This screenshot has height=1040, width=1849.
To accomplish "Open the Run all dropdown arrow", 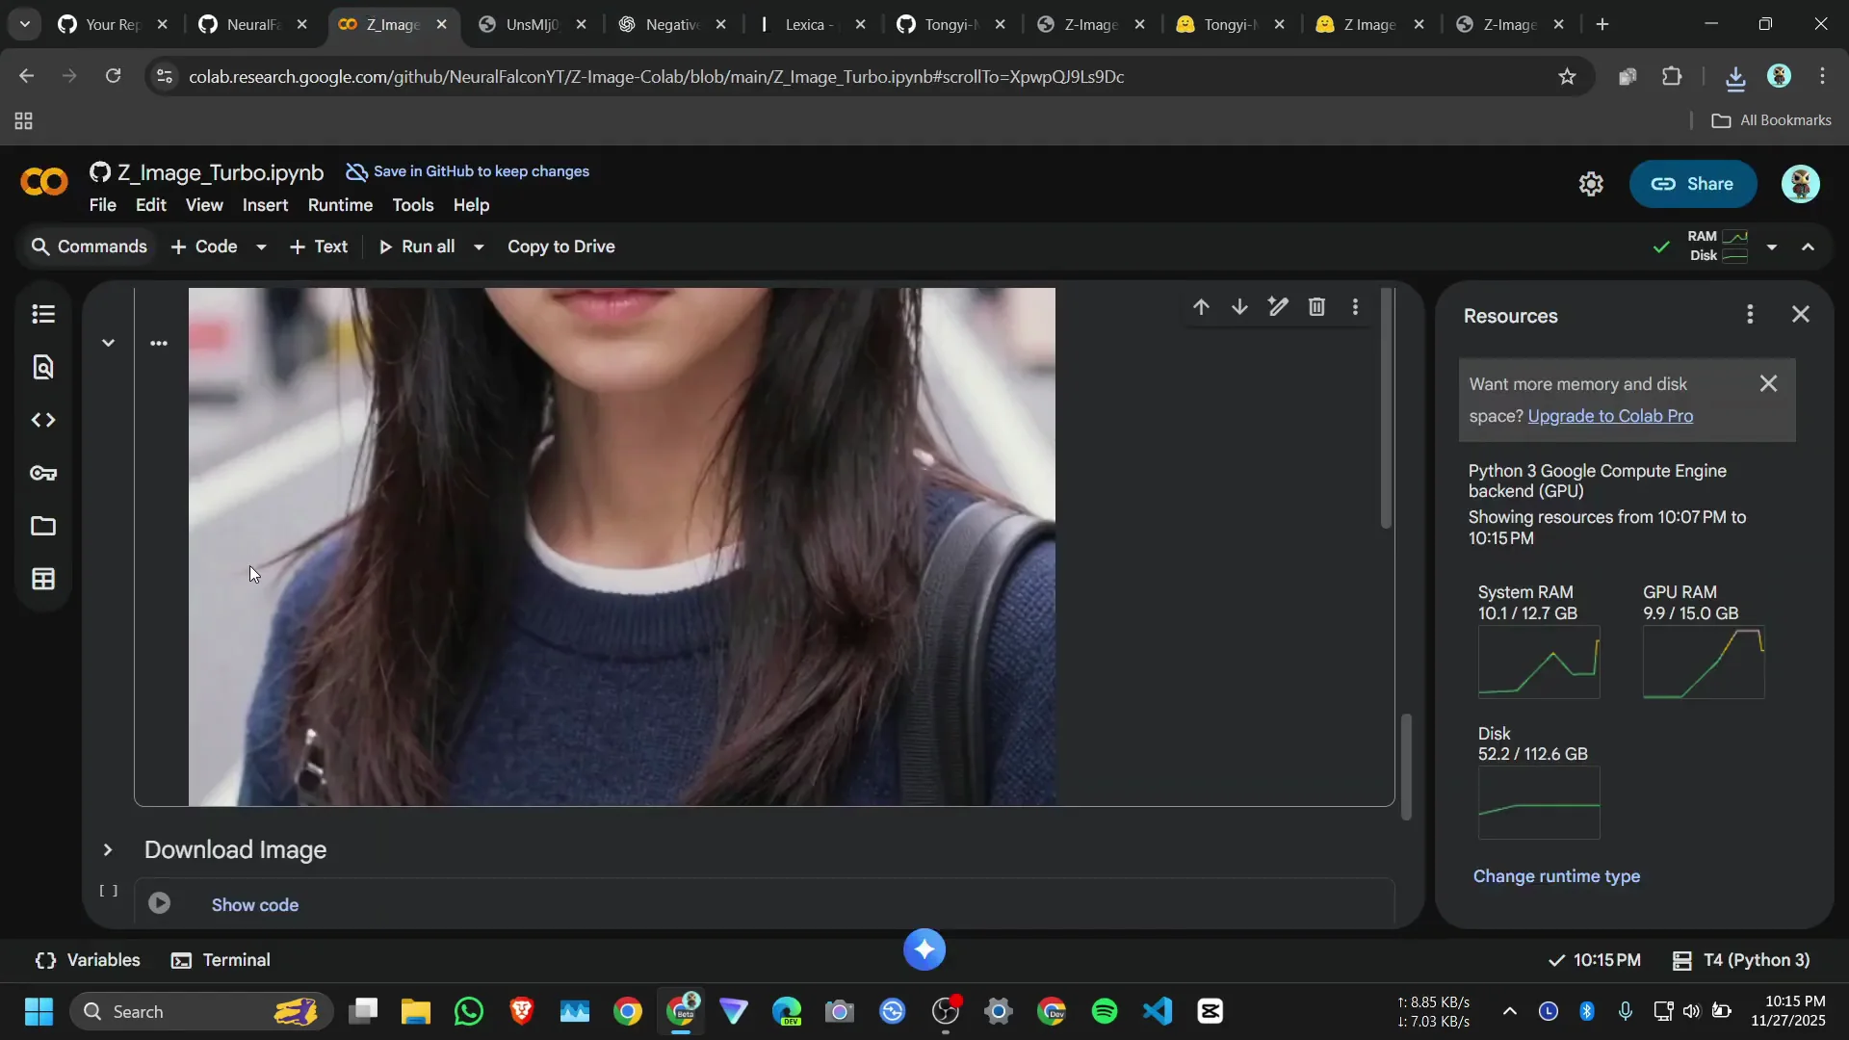I will point(479,247).
